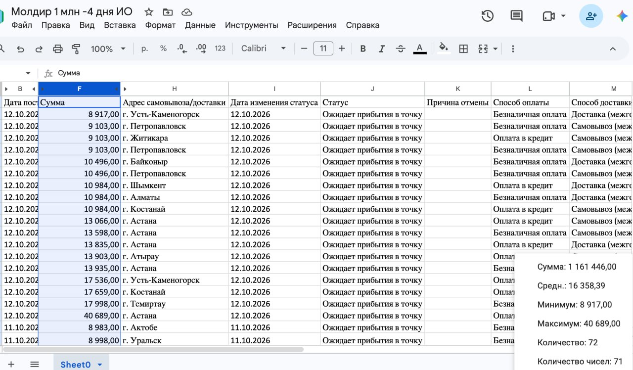Decrease decimal places

pyautogui.click(x=182, y=48)
